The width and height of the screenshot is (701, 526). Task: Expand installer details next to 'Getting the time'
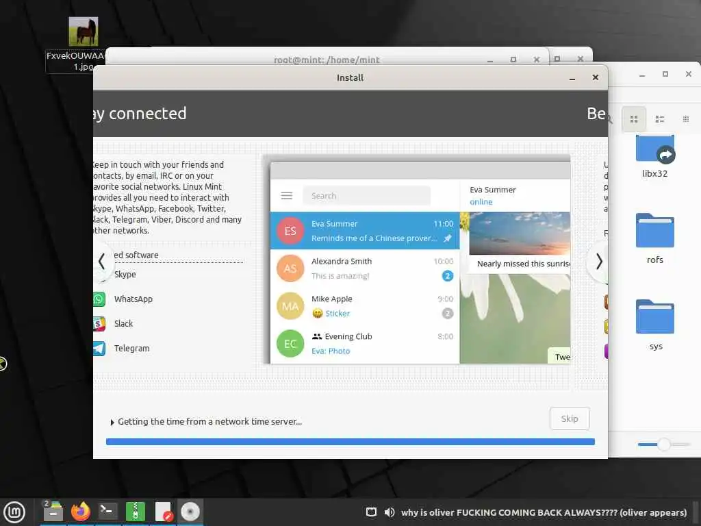coord(112,422)
